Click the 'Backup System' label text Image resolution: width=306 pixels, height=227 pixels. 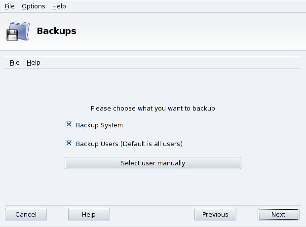pos(99,125)
